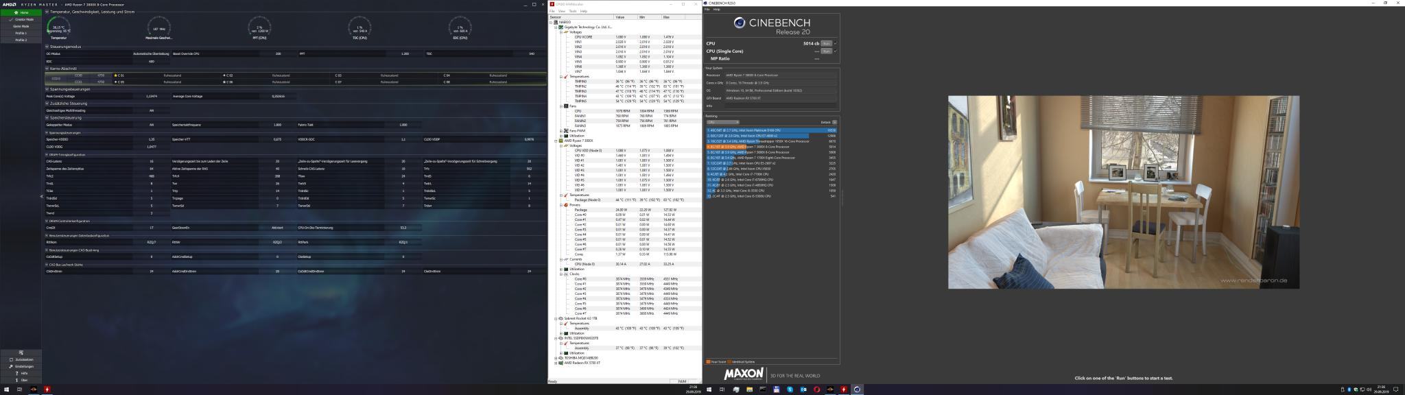
Task: Collapse the Speichersteuerung section
Action: (x=47, y=117)
